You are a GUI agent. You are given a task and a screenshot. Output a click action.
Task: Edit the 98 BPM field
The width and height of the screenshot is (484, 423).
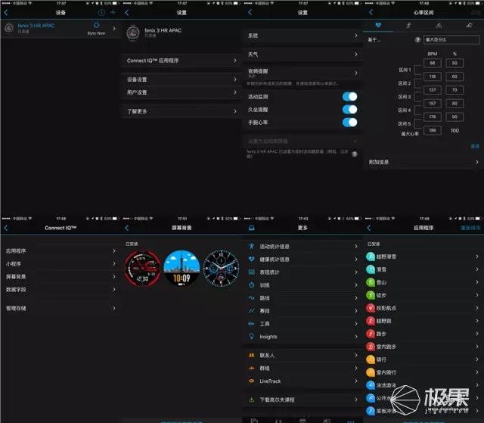coord(433,63)
